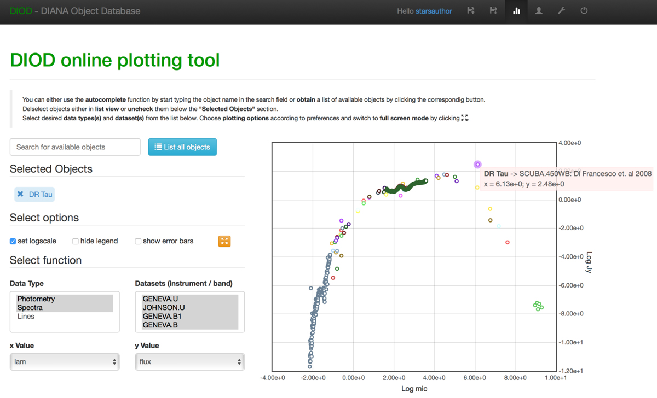Toggle the set logscale checkbox
The image size is (657, 398).
(x=13, y=241)
